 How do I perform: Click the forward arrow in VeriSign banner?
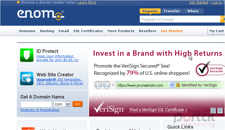(x=106, y=85)
